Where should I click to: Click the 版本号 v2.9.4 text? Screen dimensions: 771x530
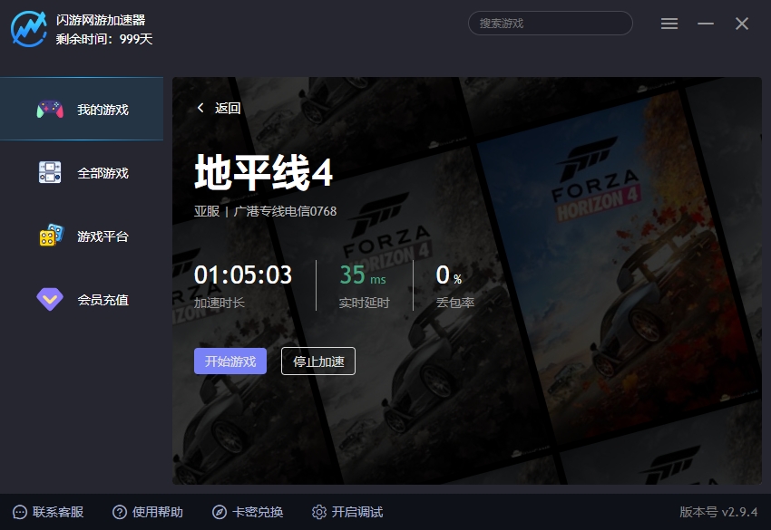tap(718, 512)
